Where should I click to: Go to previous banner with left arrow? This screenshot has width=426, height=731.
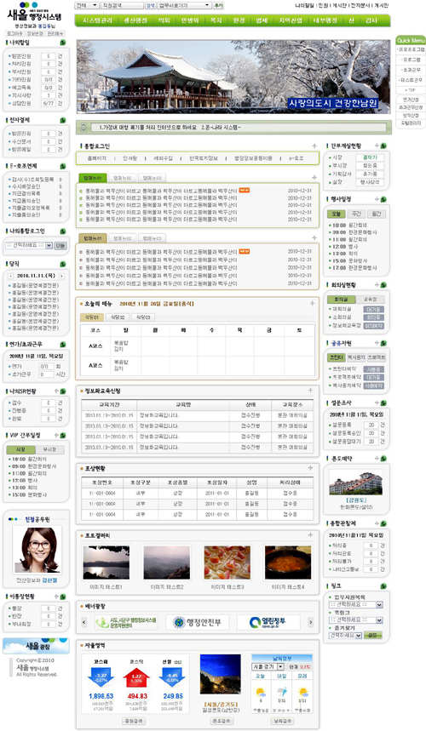pyautogui.click(x=84, y=622)
